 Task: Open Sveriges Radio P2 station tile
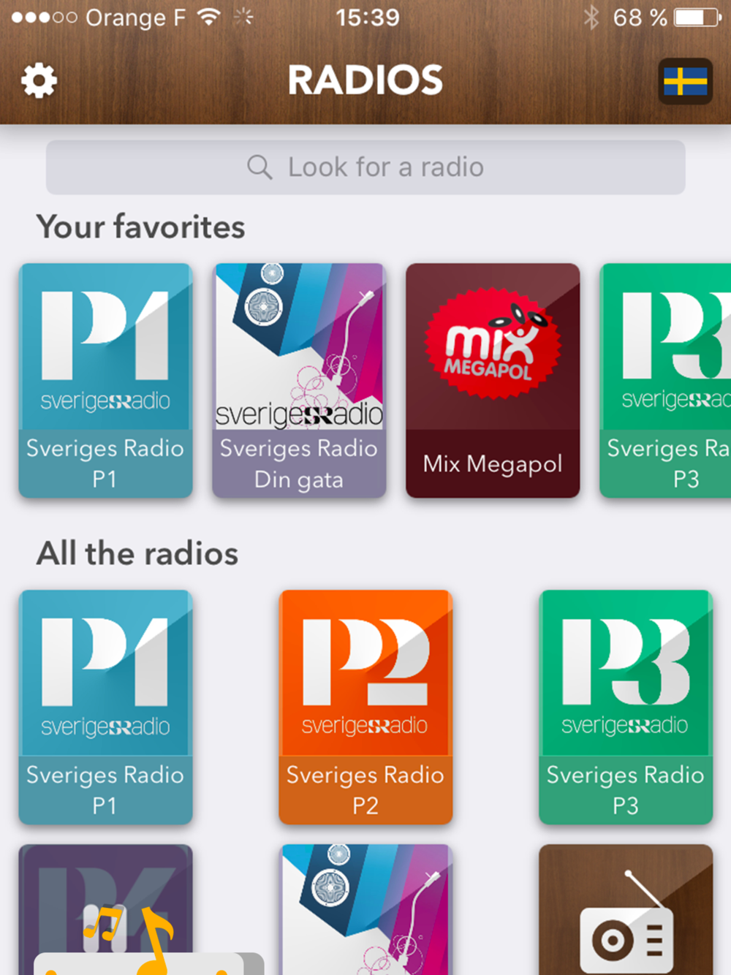pos(365,707)
